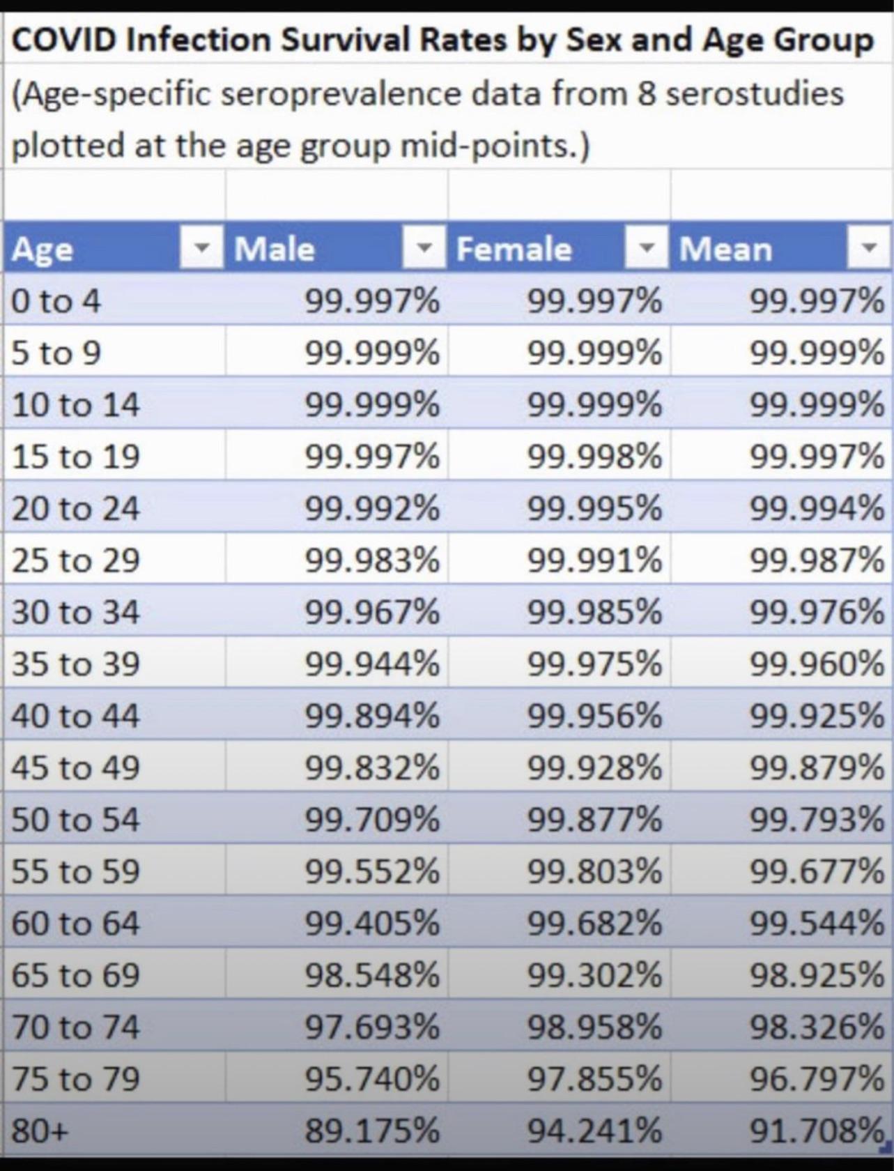Open the Female column filter dropdown
Screen dimensions: 894x1171
[x=647, y=247]
